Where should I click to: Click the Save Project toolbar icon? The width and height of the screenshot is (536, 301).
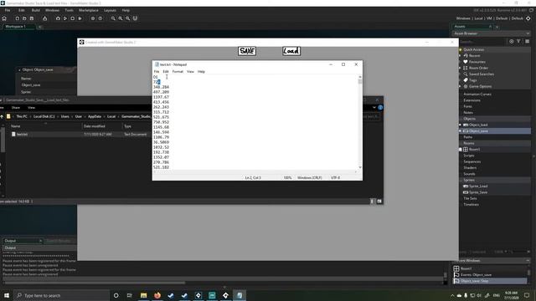tap(32, 18)
